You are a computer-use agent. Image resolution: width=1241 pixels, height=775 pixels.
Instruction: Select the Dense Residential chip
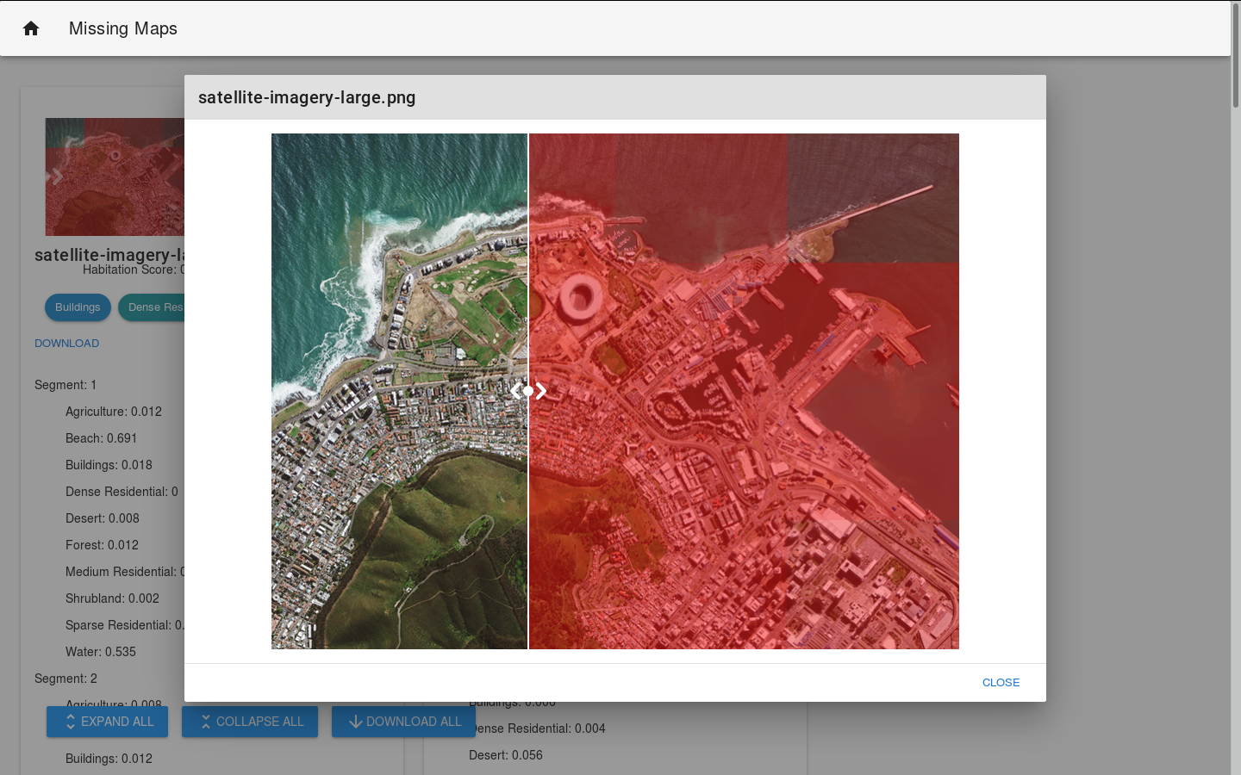[x=153, y=307]
